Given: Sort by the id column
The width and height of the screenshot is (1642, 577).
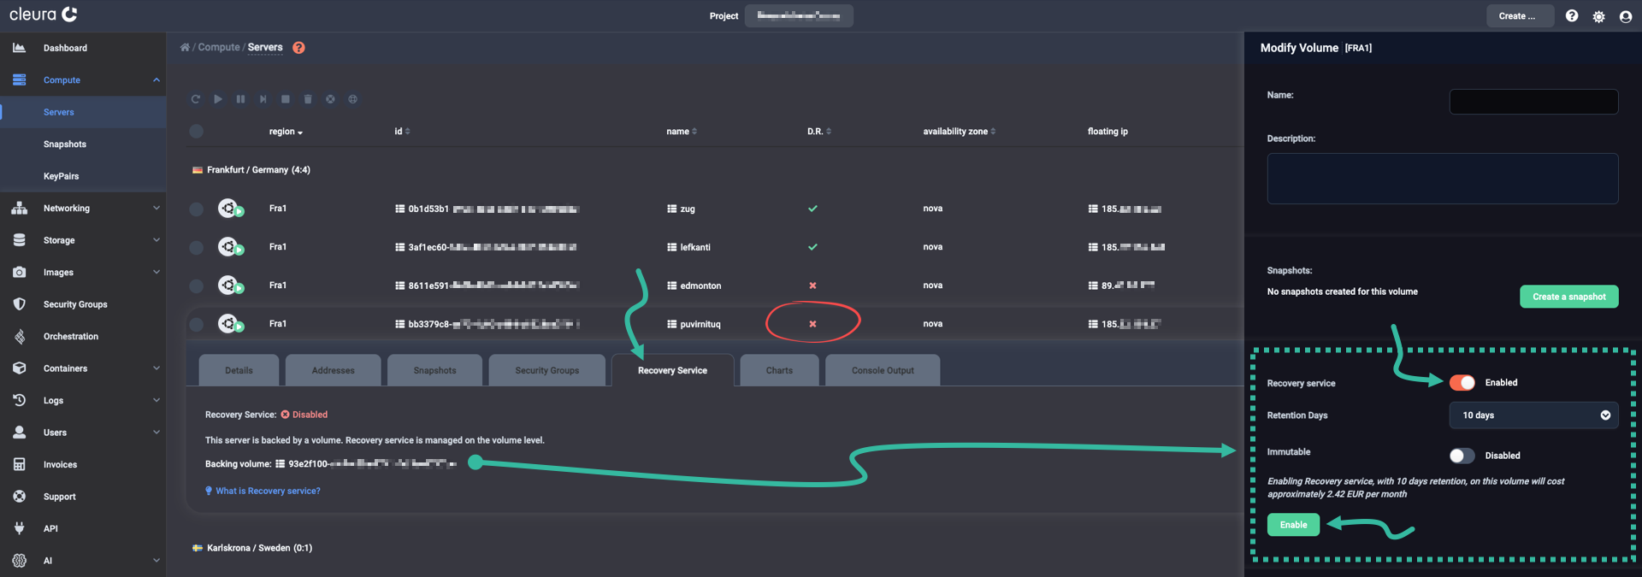Looking at the screenshot, I should pos(402,132).
